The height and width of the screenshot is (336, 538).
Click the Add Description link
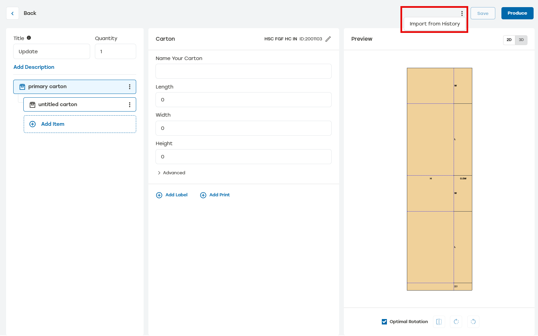click(34, 67)
